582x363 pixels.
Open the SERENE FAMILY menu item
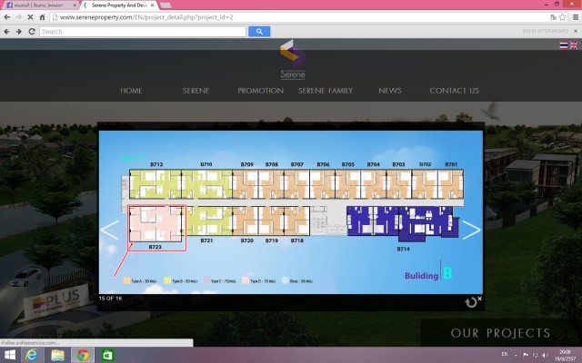pos(326,91)
